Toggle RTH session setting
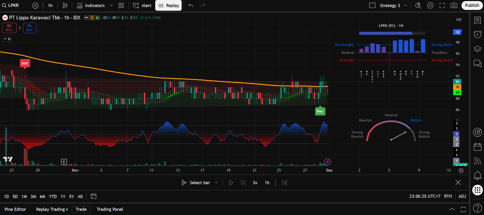This screenshot has height=215, width=484. pos(448,196)
